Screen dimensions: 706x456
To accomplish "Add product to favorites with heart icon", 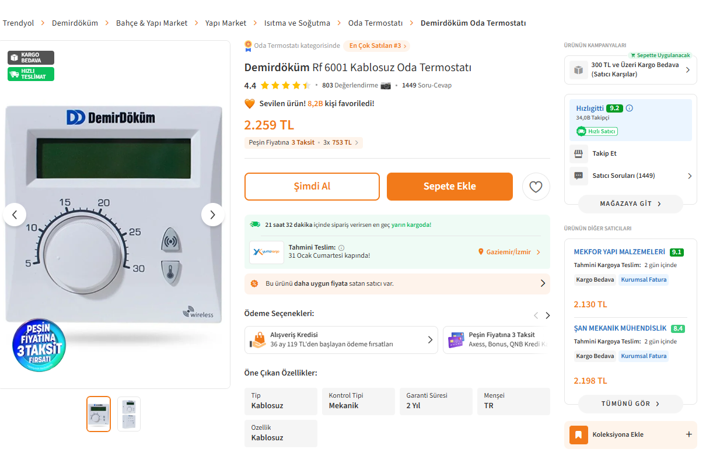I will point(536,187).
